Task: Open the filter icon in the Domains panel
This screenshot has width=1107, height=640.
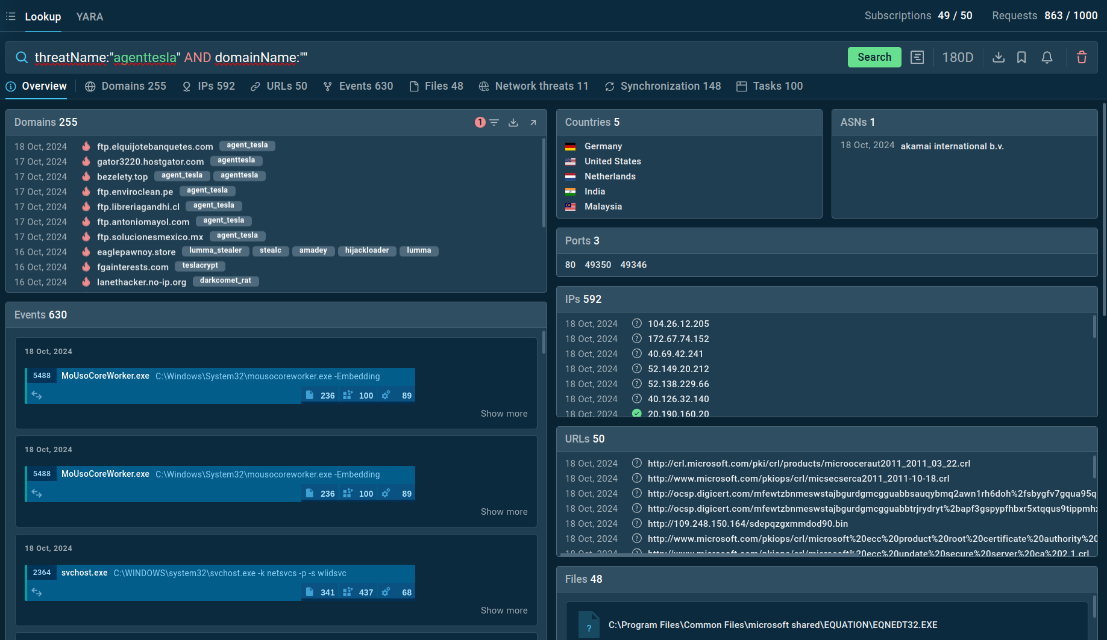Action: [494, 122]
